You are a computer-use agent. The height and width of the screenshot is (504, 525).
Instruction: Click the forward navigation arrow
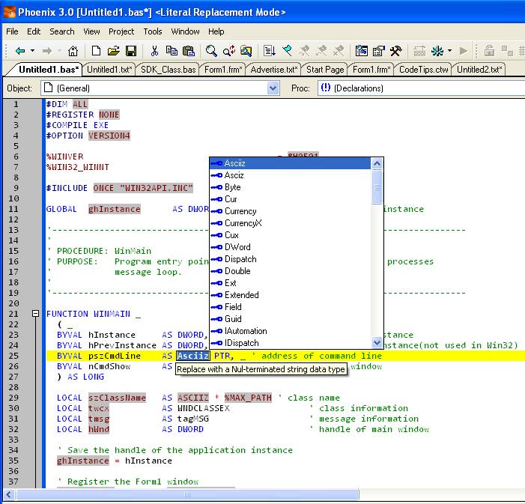point(47,51)
